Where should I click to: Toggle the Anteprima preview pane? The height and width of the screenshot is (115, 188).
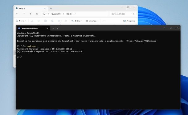pyautogui.click(x=129, y=21)
